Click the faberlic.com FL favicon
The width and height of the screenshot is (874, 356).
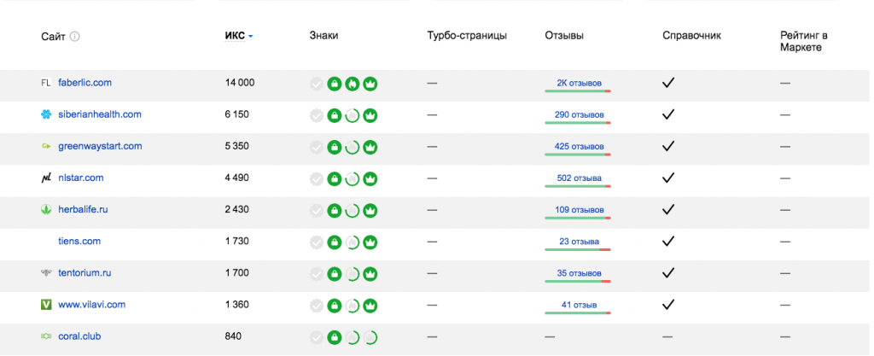coord(46,83)
